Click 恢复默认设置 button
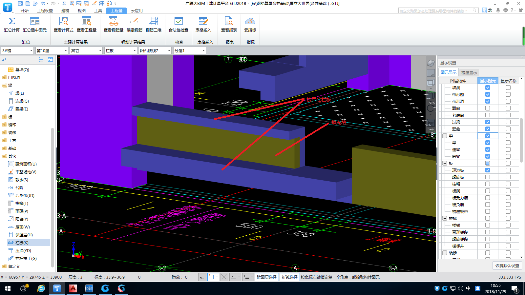This screenshot has height=295, width=525. (507, 265)
